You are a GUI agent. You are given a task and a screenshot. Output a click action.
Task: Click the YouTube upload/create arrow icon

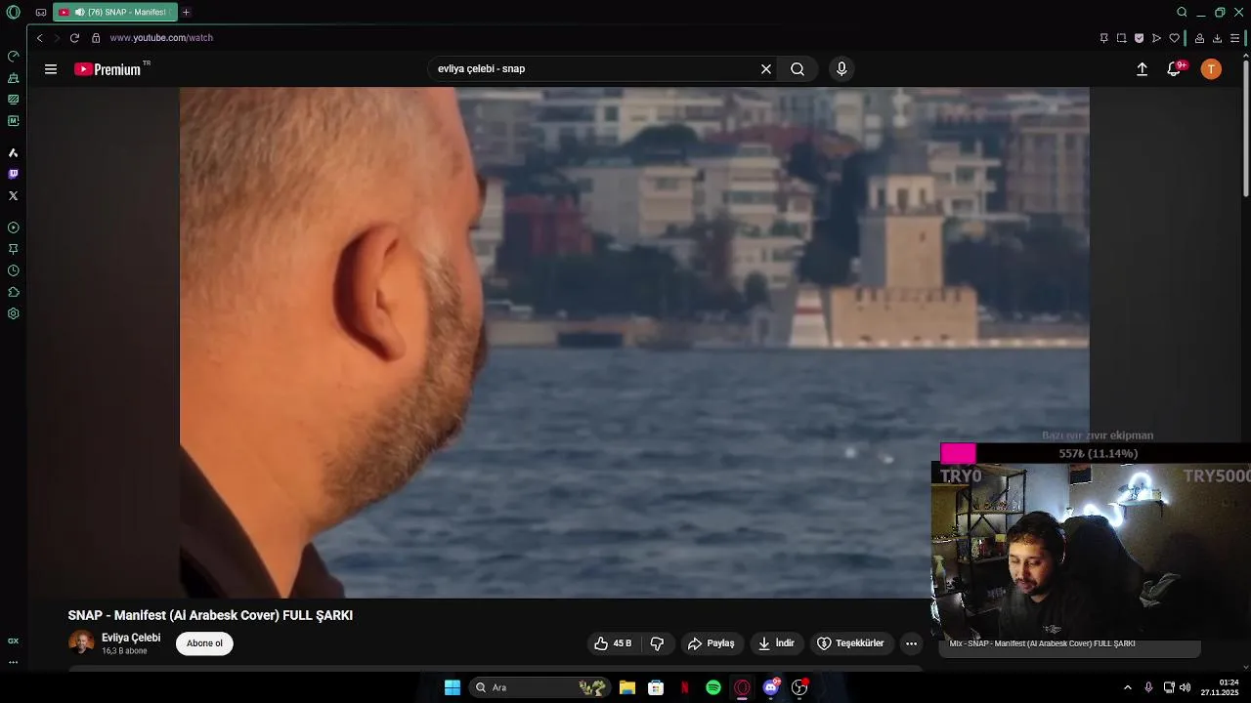pos(1142,69)
